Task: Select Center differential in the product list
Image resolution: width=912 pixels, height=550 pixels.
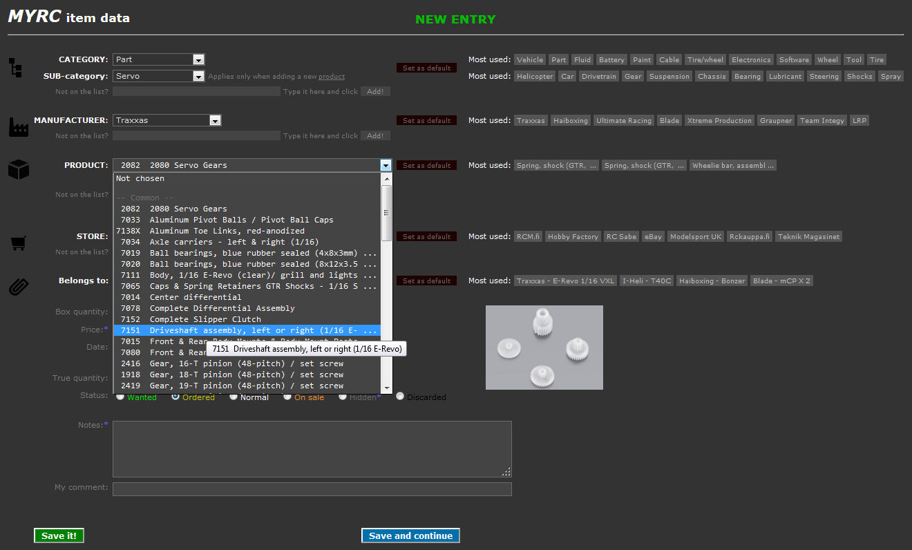Action: point(196,297)
